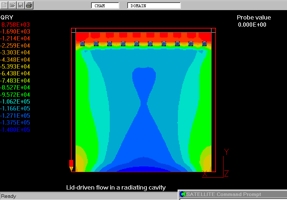Click the red probe marker pencil icon

coord(71,165)
